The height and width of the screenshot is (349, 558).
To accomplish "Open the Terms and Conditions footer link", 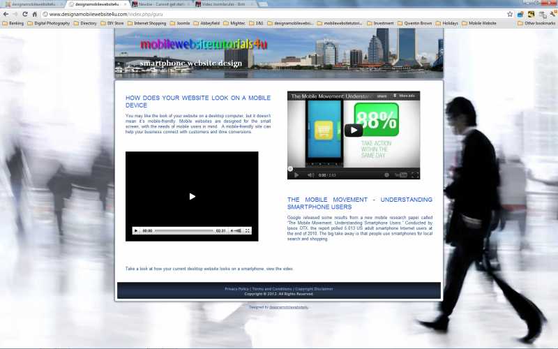I will pos(272,289).
